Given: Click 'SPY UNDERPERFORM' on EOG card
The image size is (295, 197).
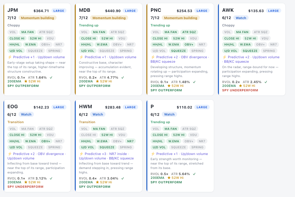Looking at the screenshot, I should pyautogui.click(x=25, y=187).
